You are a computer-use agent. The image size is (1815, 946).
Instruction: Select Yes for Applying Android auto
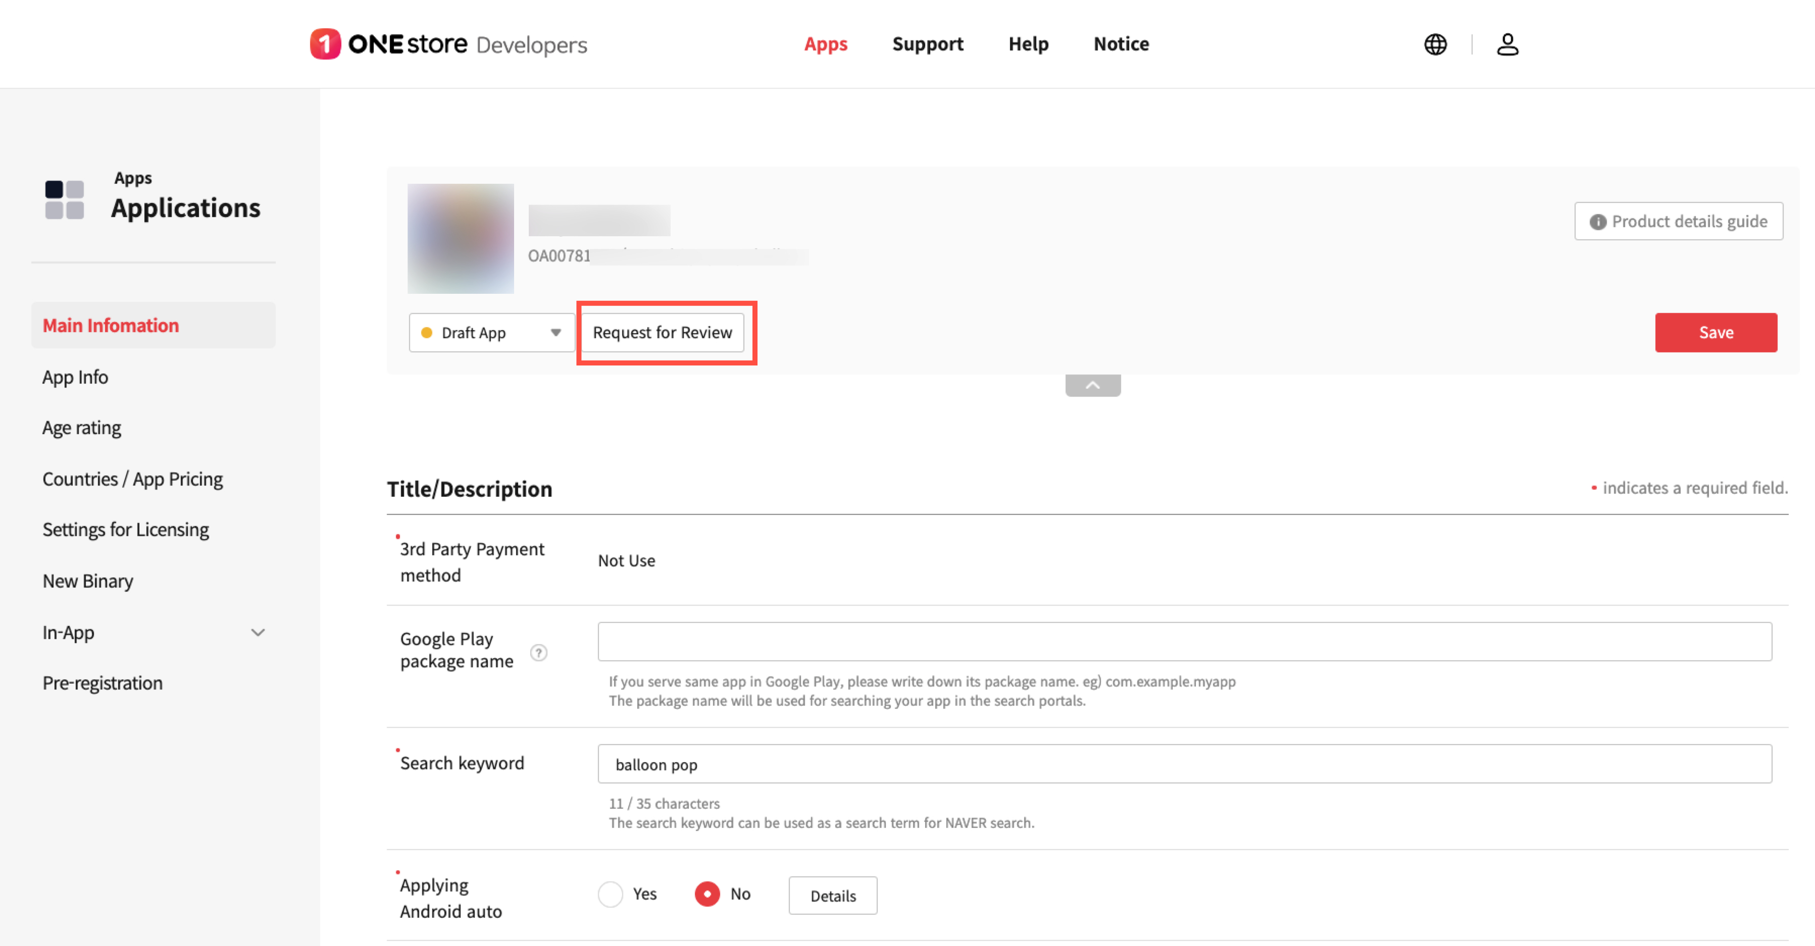(610, 894)
